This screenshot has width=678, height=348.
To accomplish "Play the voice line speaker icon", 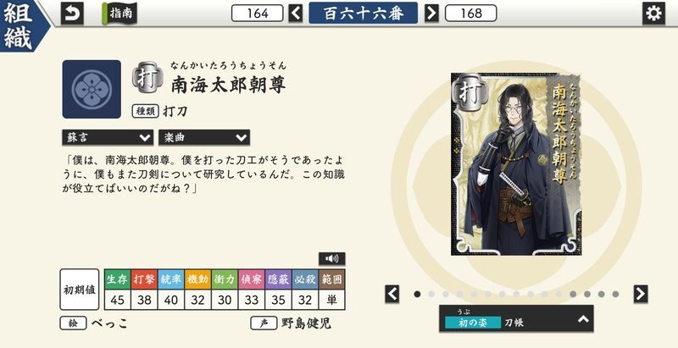I will coord(331,258).
